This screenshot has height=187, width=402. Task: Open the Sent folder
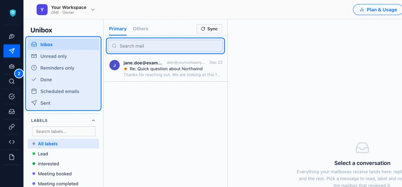63,103
